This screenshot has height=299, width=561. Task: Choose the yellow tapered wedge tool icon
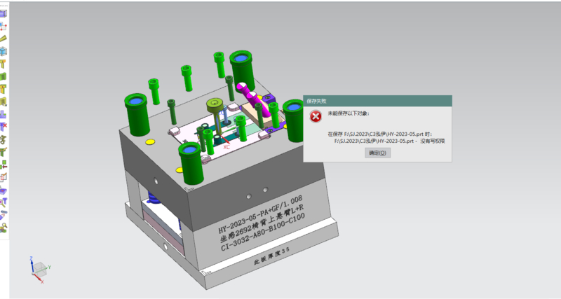click(4, 39)
